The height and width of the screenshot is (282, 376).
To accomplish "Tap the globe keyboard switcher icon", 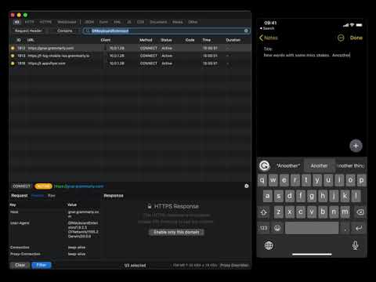I will tap(269, 245).
